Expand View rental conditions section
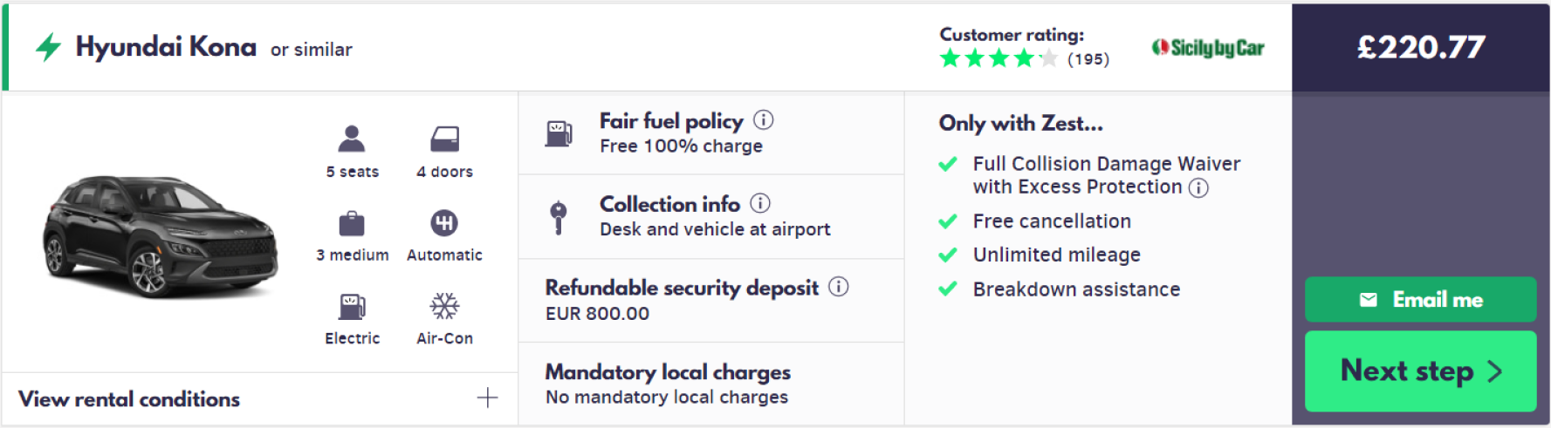This screenshot has height=428, width=1551. click(129, 399)
